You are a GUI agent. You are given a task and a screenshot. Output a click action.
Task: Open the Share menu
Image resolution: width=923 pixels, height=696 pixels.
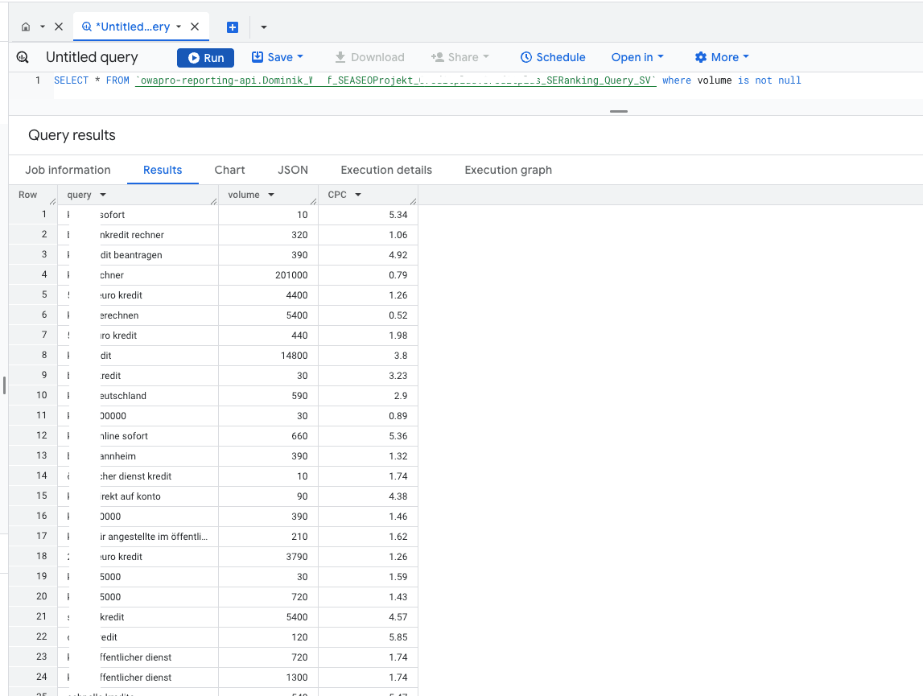pyautogui.click(x=460, y=57)
